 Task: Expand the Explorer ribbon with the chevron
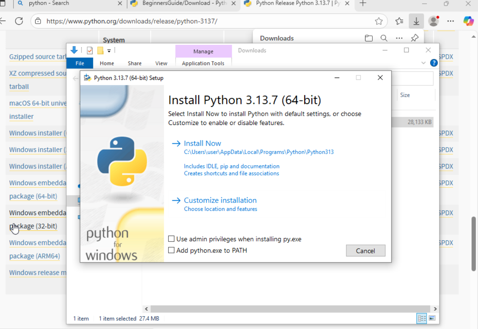423,63
